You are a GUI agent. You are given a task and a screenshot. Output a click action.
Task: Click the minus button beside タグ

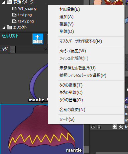tap(13, 49)
